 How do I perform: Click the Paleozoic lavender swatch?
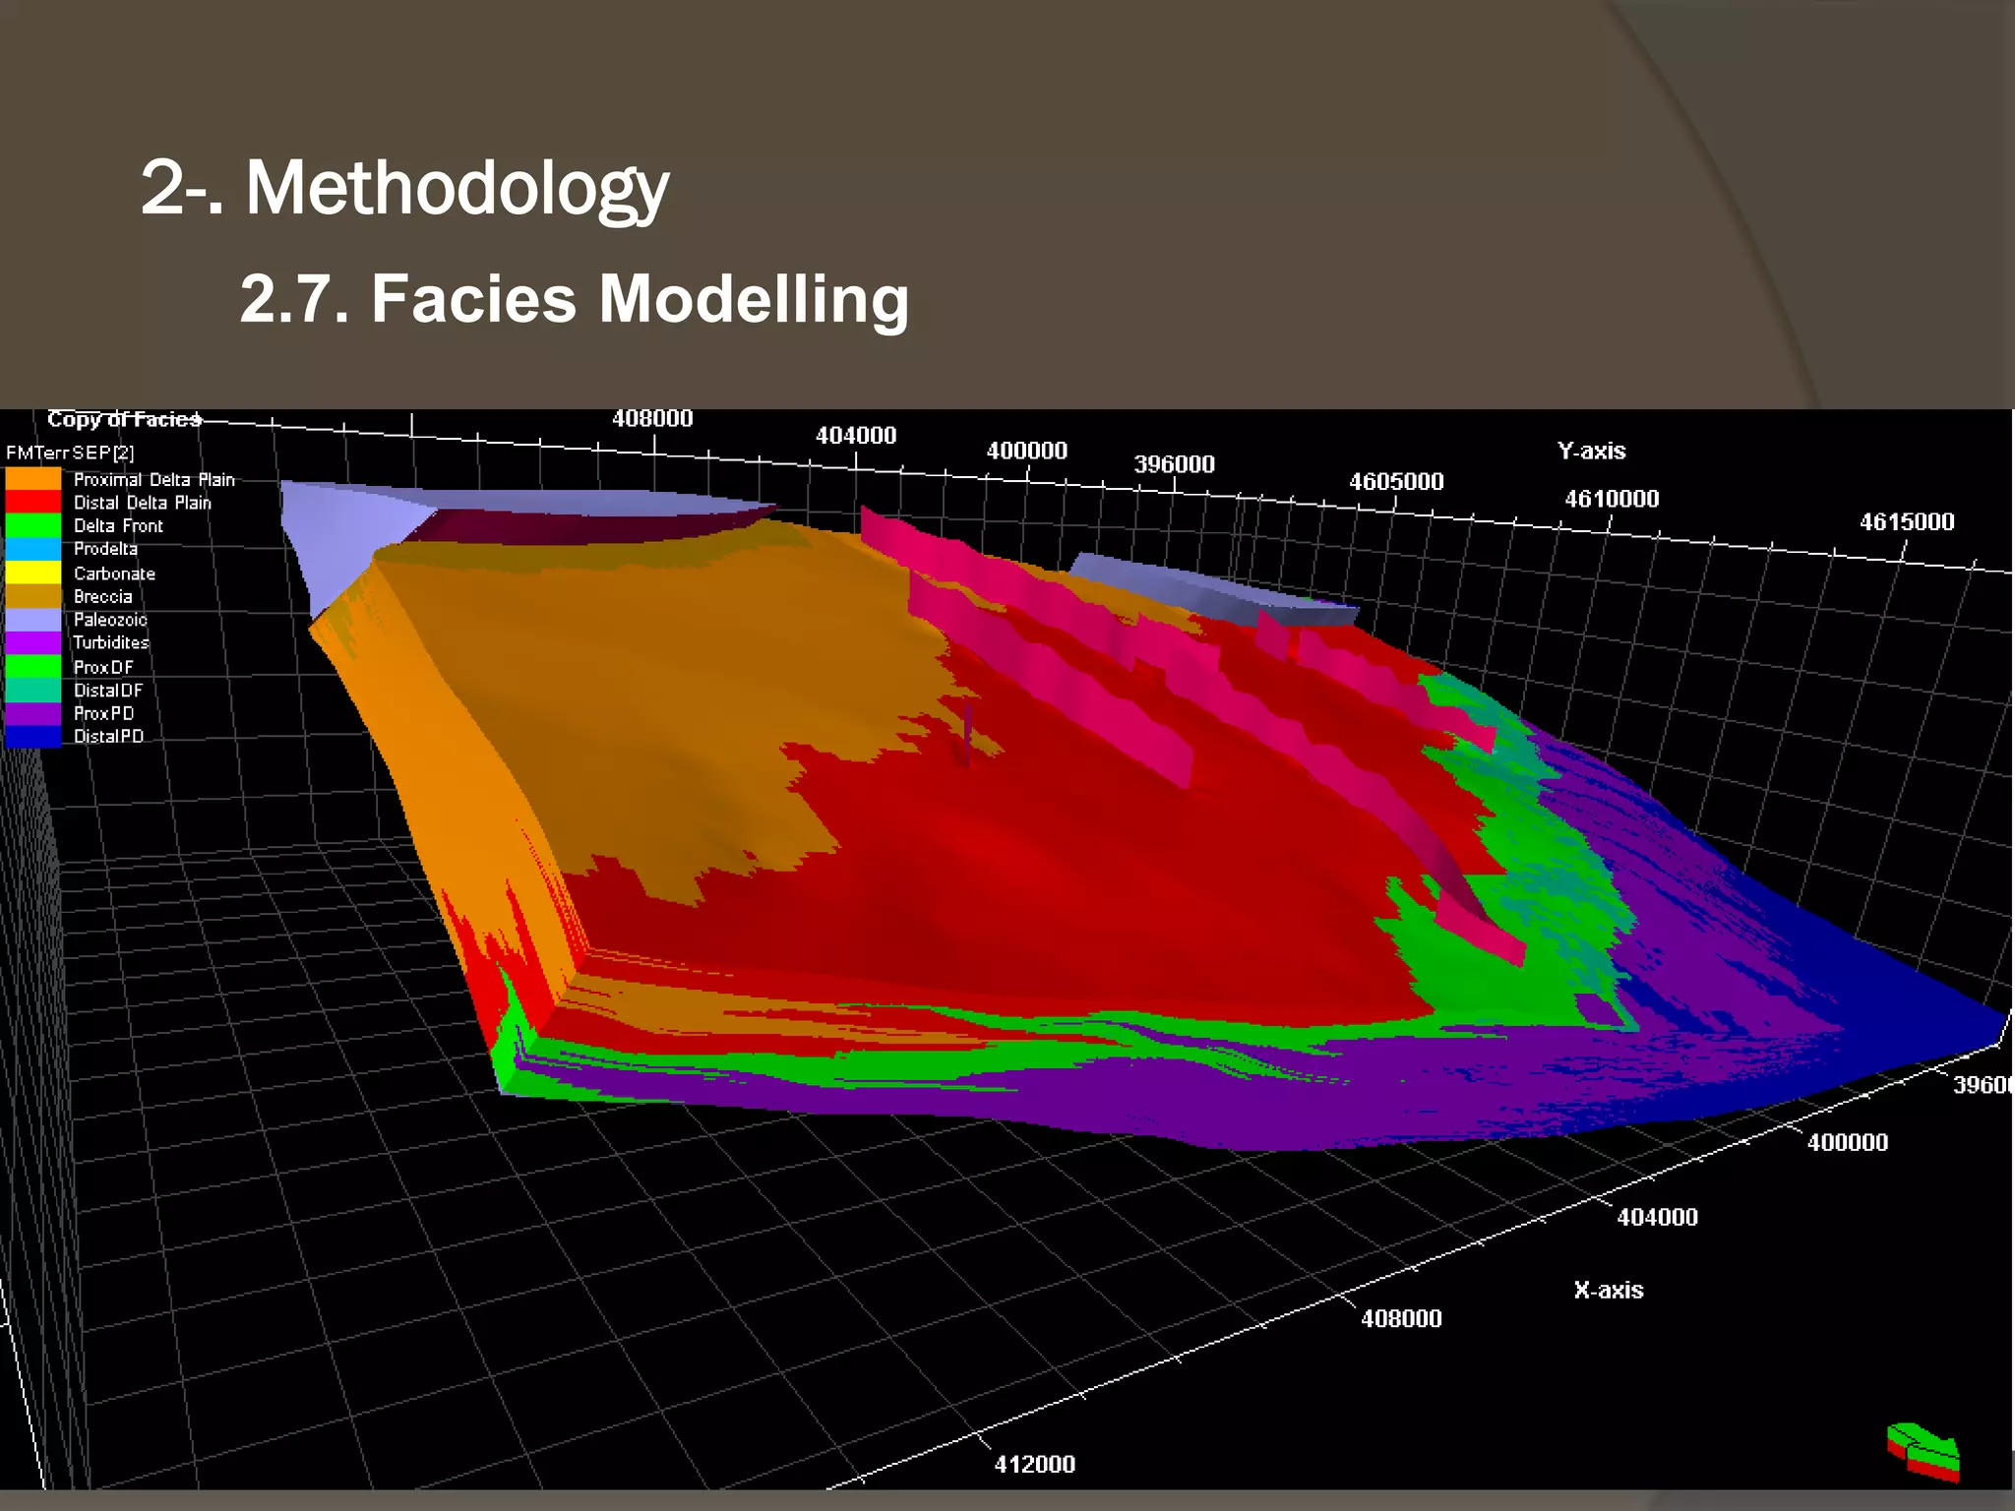coord(33,620)
